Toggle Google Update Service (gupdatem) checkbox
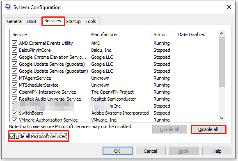This screenshot has height=161, width=238. [15, 71]
